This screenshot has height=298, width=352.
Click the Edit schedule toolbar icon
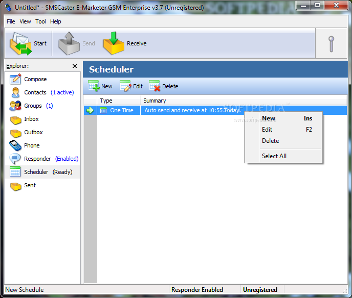(125, 86)
